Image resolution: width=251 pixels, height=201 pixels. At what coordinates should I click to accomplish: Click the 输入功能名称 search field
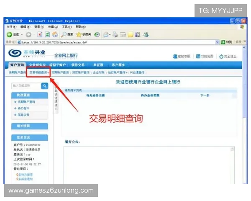(26, 86)
